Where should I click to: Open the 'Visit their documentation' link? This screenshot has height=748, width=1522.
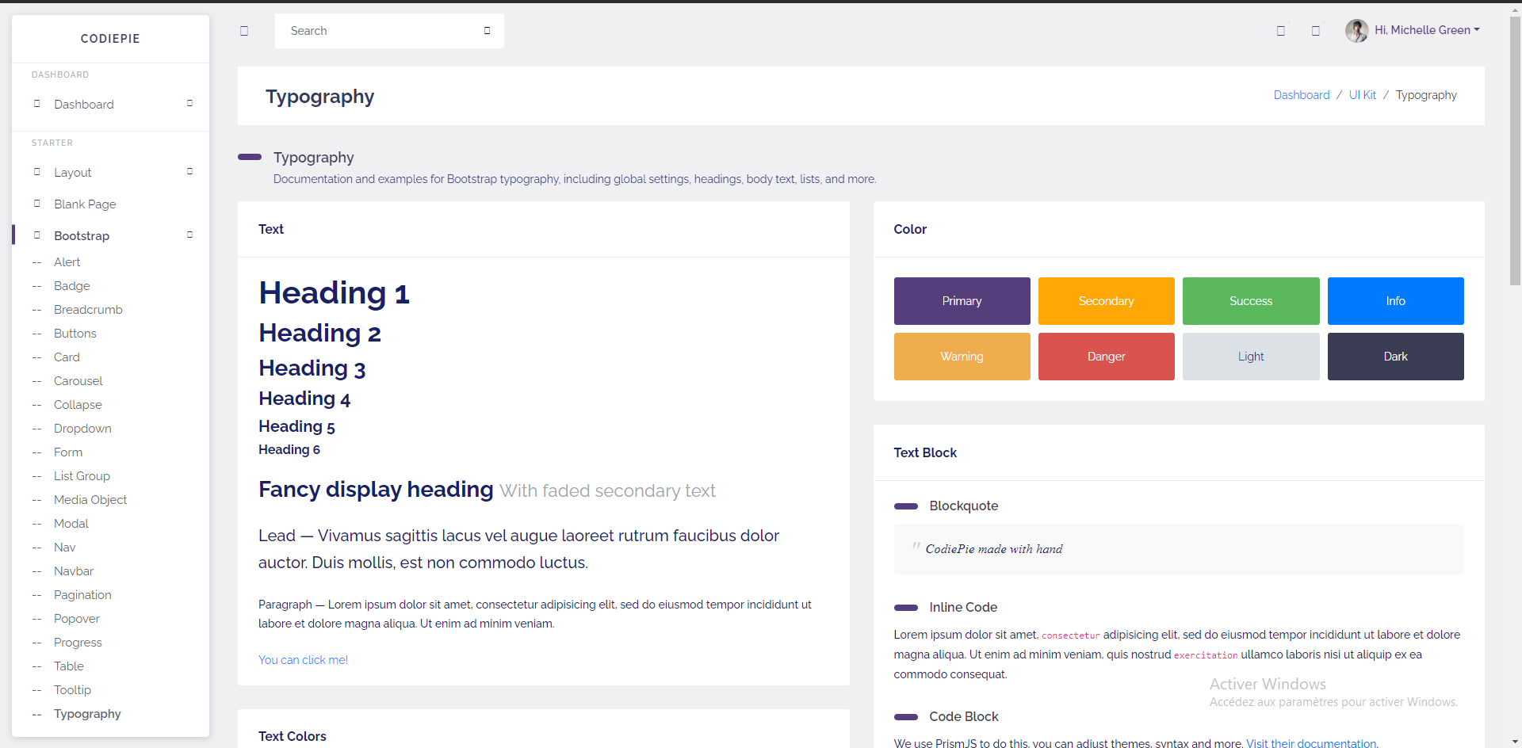click(1311, 743)
